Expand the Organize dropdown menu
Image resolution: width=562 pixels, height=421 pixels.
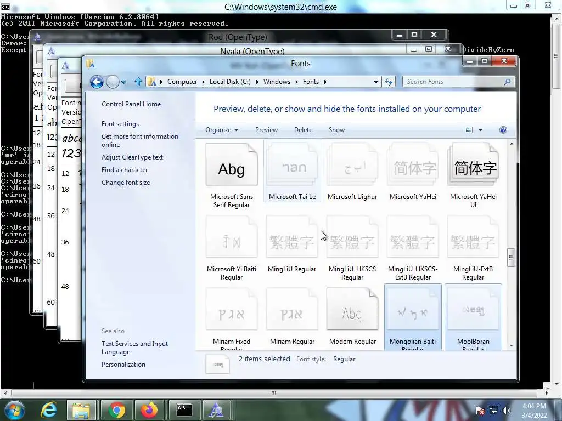tap(222, 130)
